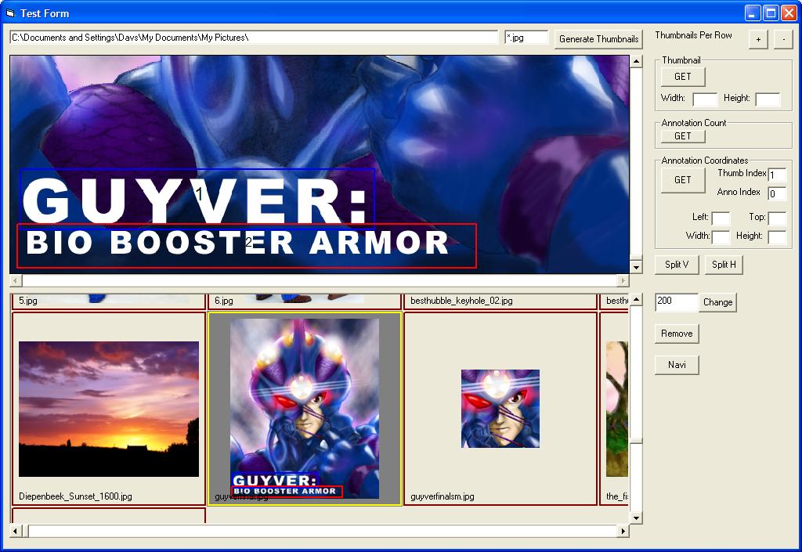This screenshot has width=802, height=552.
Task: Select the guyverfinalsm.jpg thumbnail
Action: point(500,409)
